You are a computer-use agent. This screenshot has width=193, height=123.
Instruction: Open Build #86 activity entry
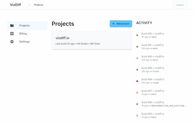click(161, 104)
